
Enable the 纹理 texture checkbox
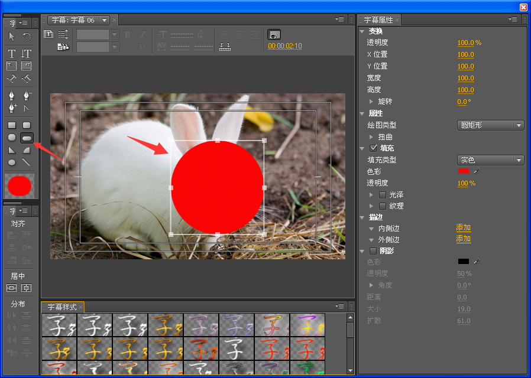pos(383,206)
